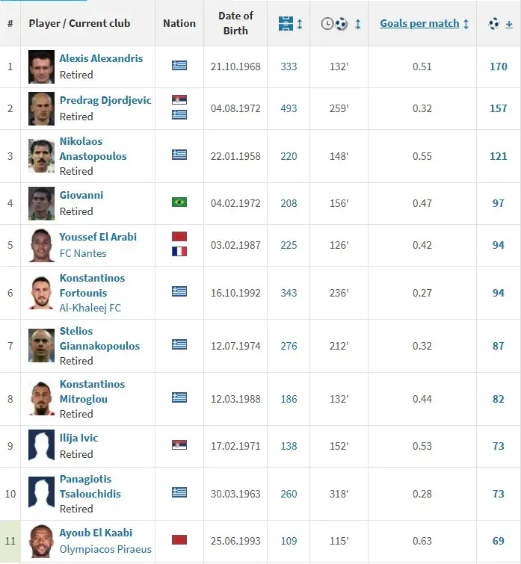Open Konstantinos Mitroglou's 186 matches
The image size is (521, 564).
(289, 399)
